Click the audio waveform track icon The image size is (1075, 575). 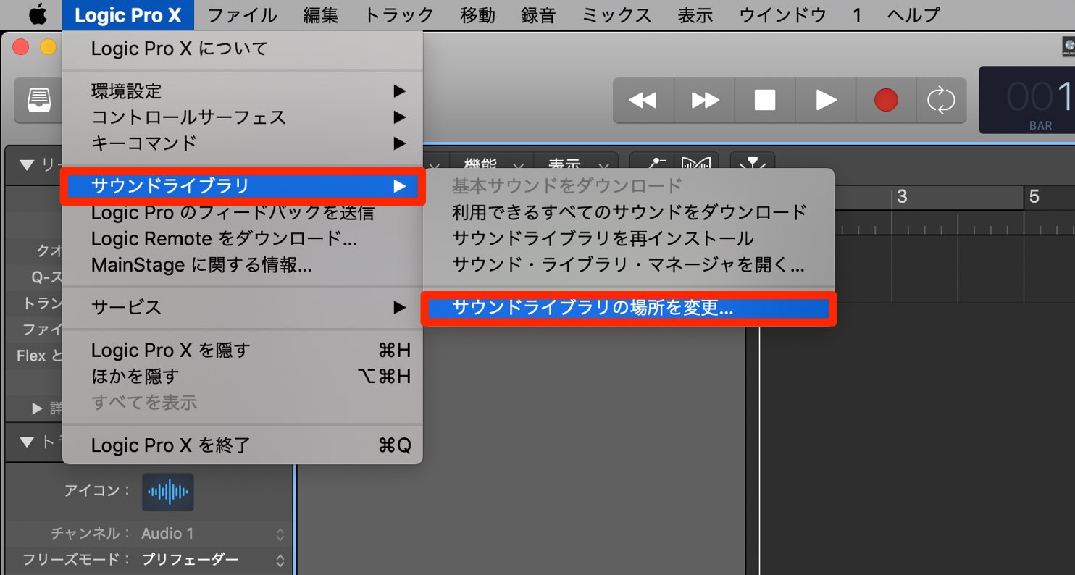pos(168,492)
